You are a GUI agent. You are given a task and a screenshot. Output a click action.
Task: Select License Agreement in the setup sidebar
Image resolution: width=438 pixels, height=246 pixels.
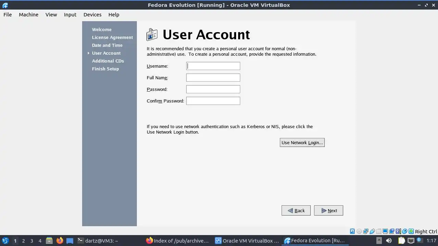112,37
